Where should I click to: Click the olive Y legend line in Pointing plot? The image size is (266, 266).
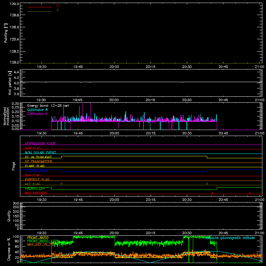40,11
